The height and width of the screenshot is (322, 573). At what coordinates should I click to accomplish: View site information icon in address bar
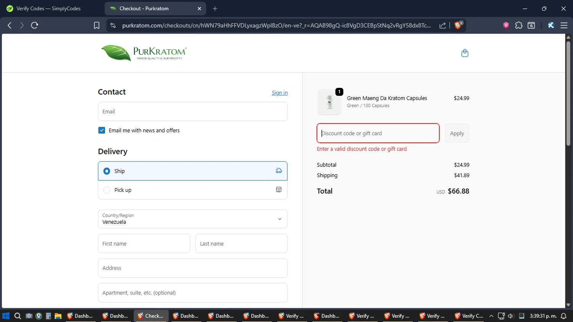(x=113, y=25)
